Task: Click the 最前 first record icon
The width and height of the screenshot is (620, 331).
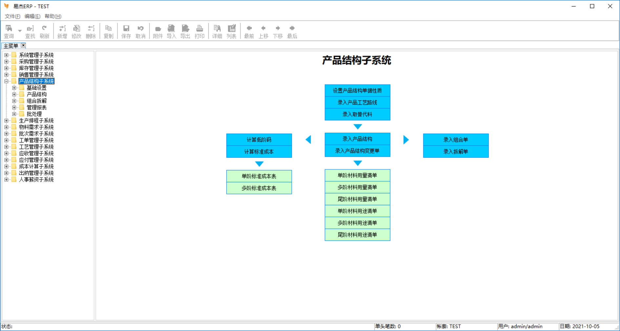Action: [249, 32]
